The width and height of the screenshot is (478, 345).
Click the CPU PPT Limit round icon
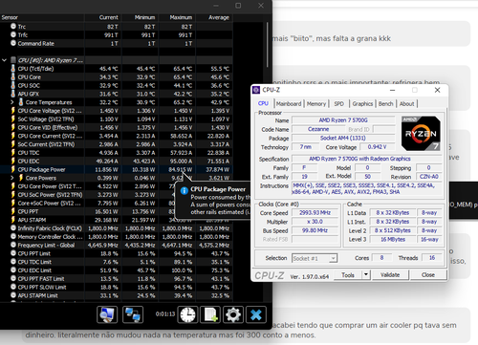click(x=13, y=253)
